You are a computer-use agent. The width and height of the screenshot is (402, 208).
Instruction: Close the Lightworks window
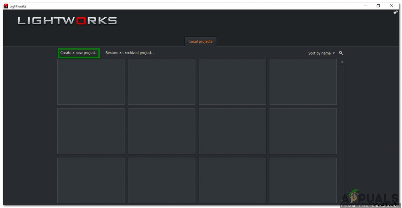(x=391, y=6)
